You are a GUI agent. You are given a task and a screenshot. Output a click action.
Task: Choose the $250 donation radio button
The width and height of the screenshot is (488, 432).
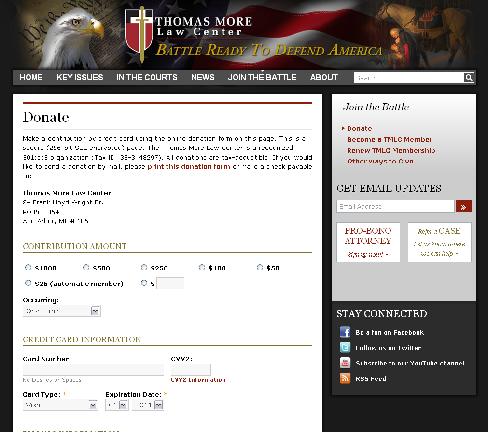click(144, 268)
